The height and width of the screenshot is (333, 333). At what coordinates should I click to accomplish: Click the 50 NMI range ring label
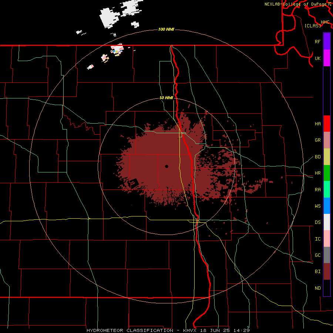coord(166,98)
